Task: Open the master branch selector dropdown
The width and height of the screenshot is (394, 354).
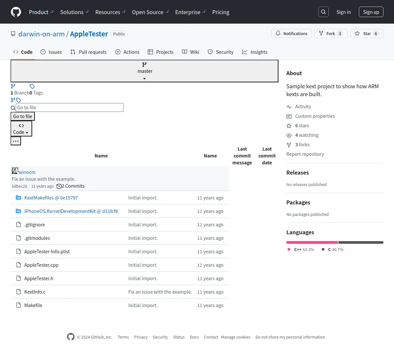Action: (144, 71)
